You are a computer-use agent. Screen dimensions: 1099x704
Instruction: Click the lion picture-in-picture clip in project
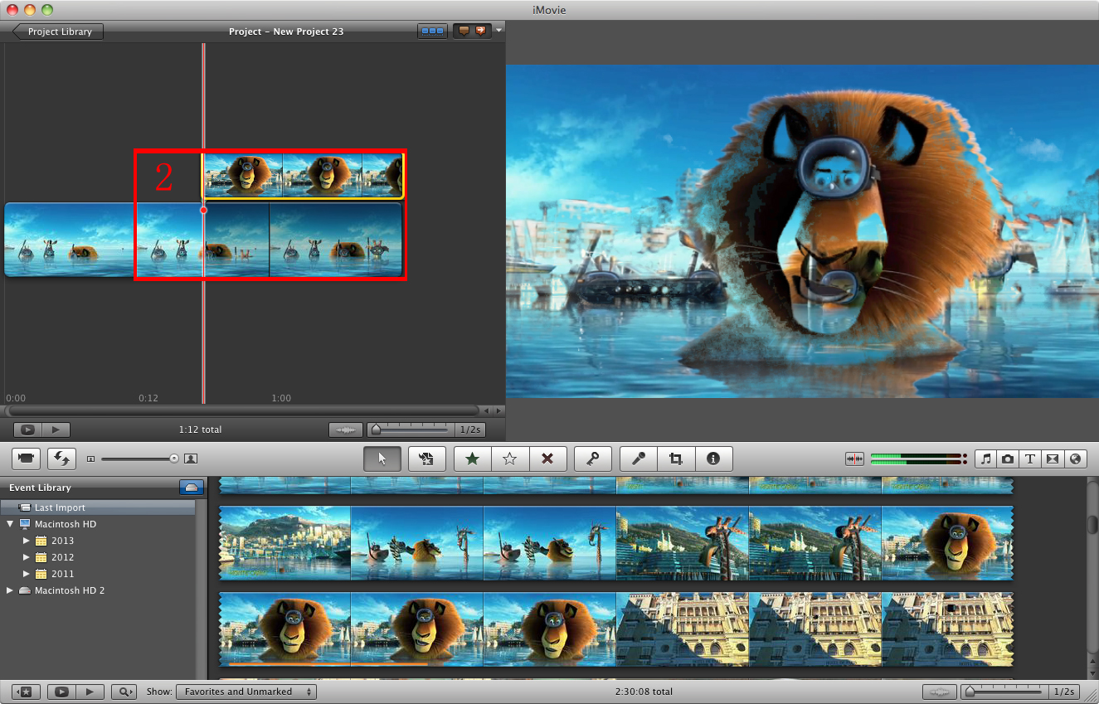pos(304,176)
